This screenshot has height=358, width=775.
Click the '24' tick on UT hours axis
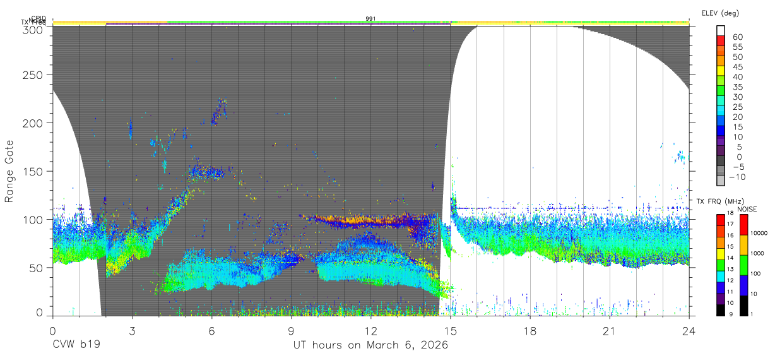click(x=689, y=330)
